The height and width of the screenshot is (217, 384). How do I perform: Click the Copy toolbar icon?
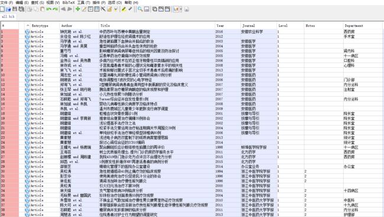tap(36, 9)
